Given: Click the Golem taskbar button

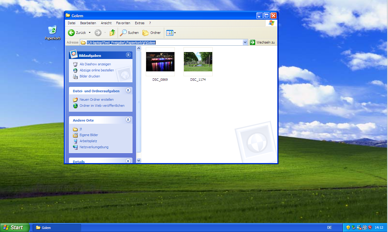Looking at the screenshot, I should pyautogui.click(x=57, y=228).
